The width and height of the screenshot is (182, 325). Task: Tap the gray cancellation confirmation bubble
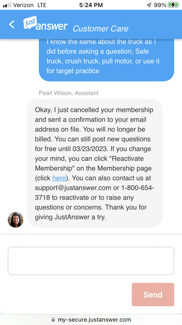point(95,163)
